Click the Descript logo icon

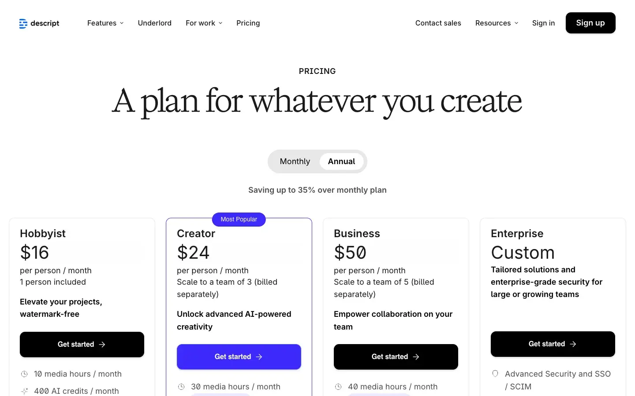point(23,23)
